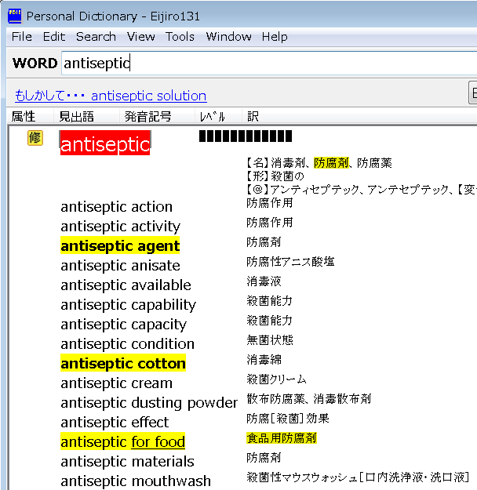The width and height of the screenshot is (477, 490).
Task: Click into the WORD search input field
Action: pos(269,64)
